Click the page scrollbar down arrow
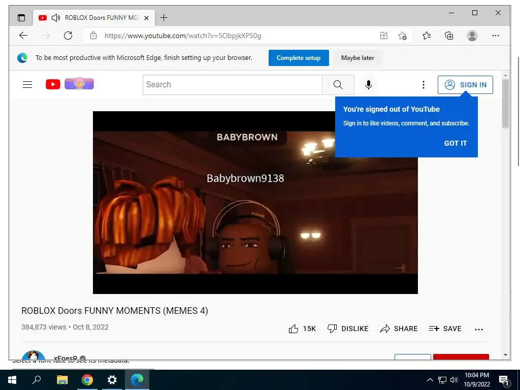Viewport: 520px width, 390px height. tap(505, 355)
